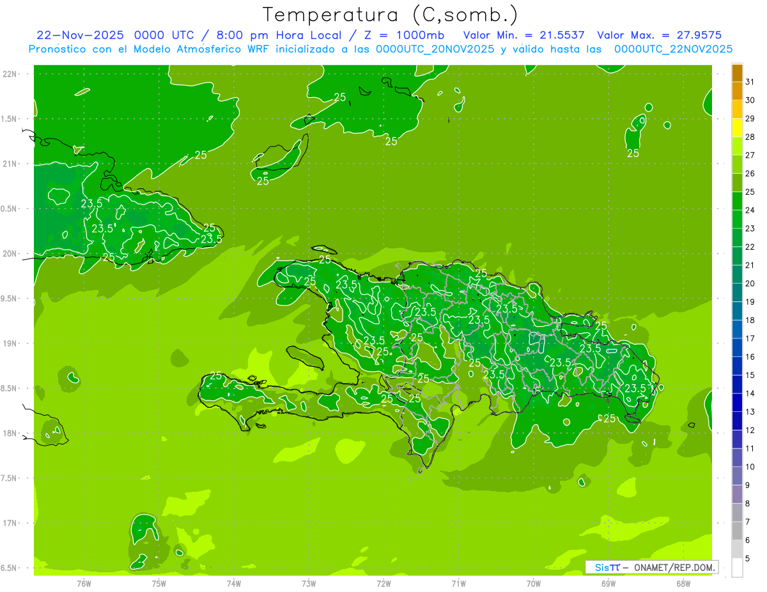Click the '76W' longitude axis label
767x592 pixels.
pyautogui.click(x=84, y=584)
